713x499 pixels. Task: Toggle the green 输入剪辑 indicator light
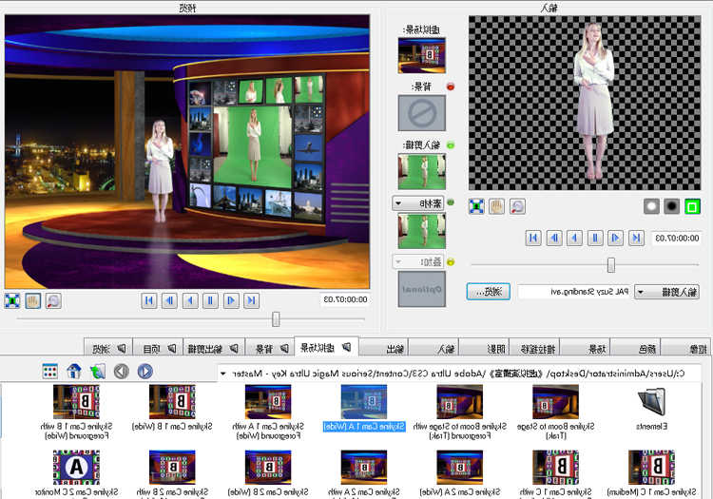click(x=452, y=145)
